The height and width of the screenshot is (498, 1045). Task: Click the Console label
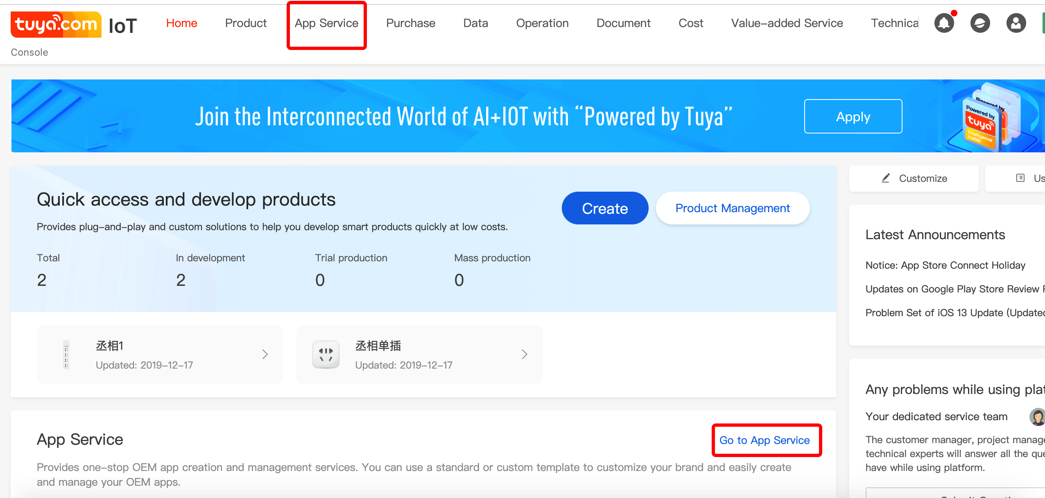tap(29, 52)
